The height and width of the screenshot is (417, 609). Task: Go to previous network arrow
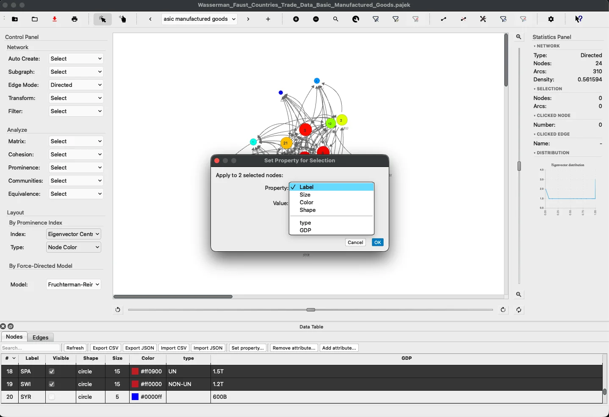point(151,19)
